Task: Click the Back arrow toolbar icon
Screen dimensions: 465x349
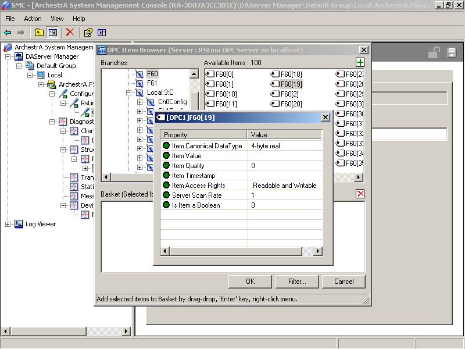Action: [8, 33]
